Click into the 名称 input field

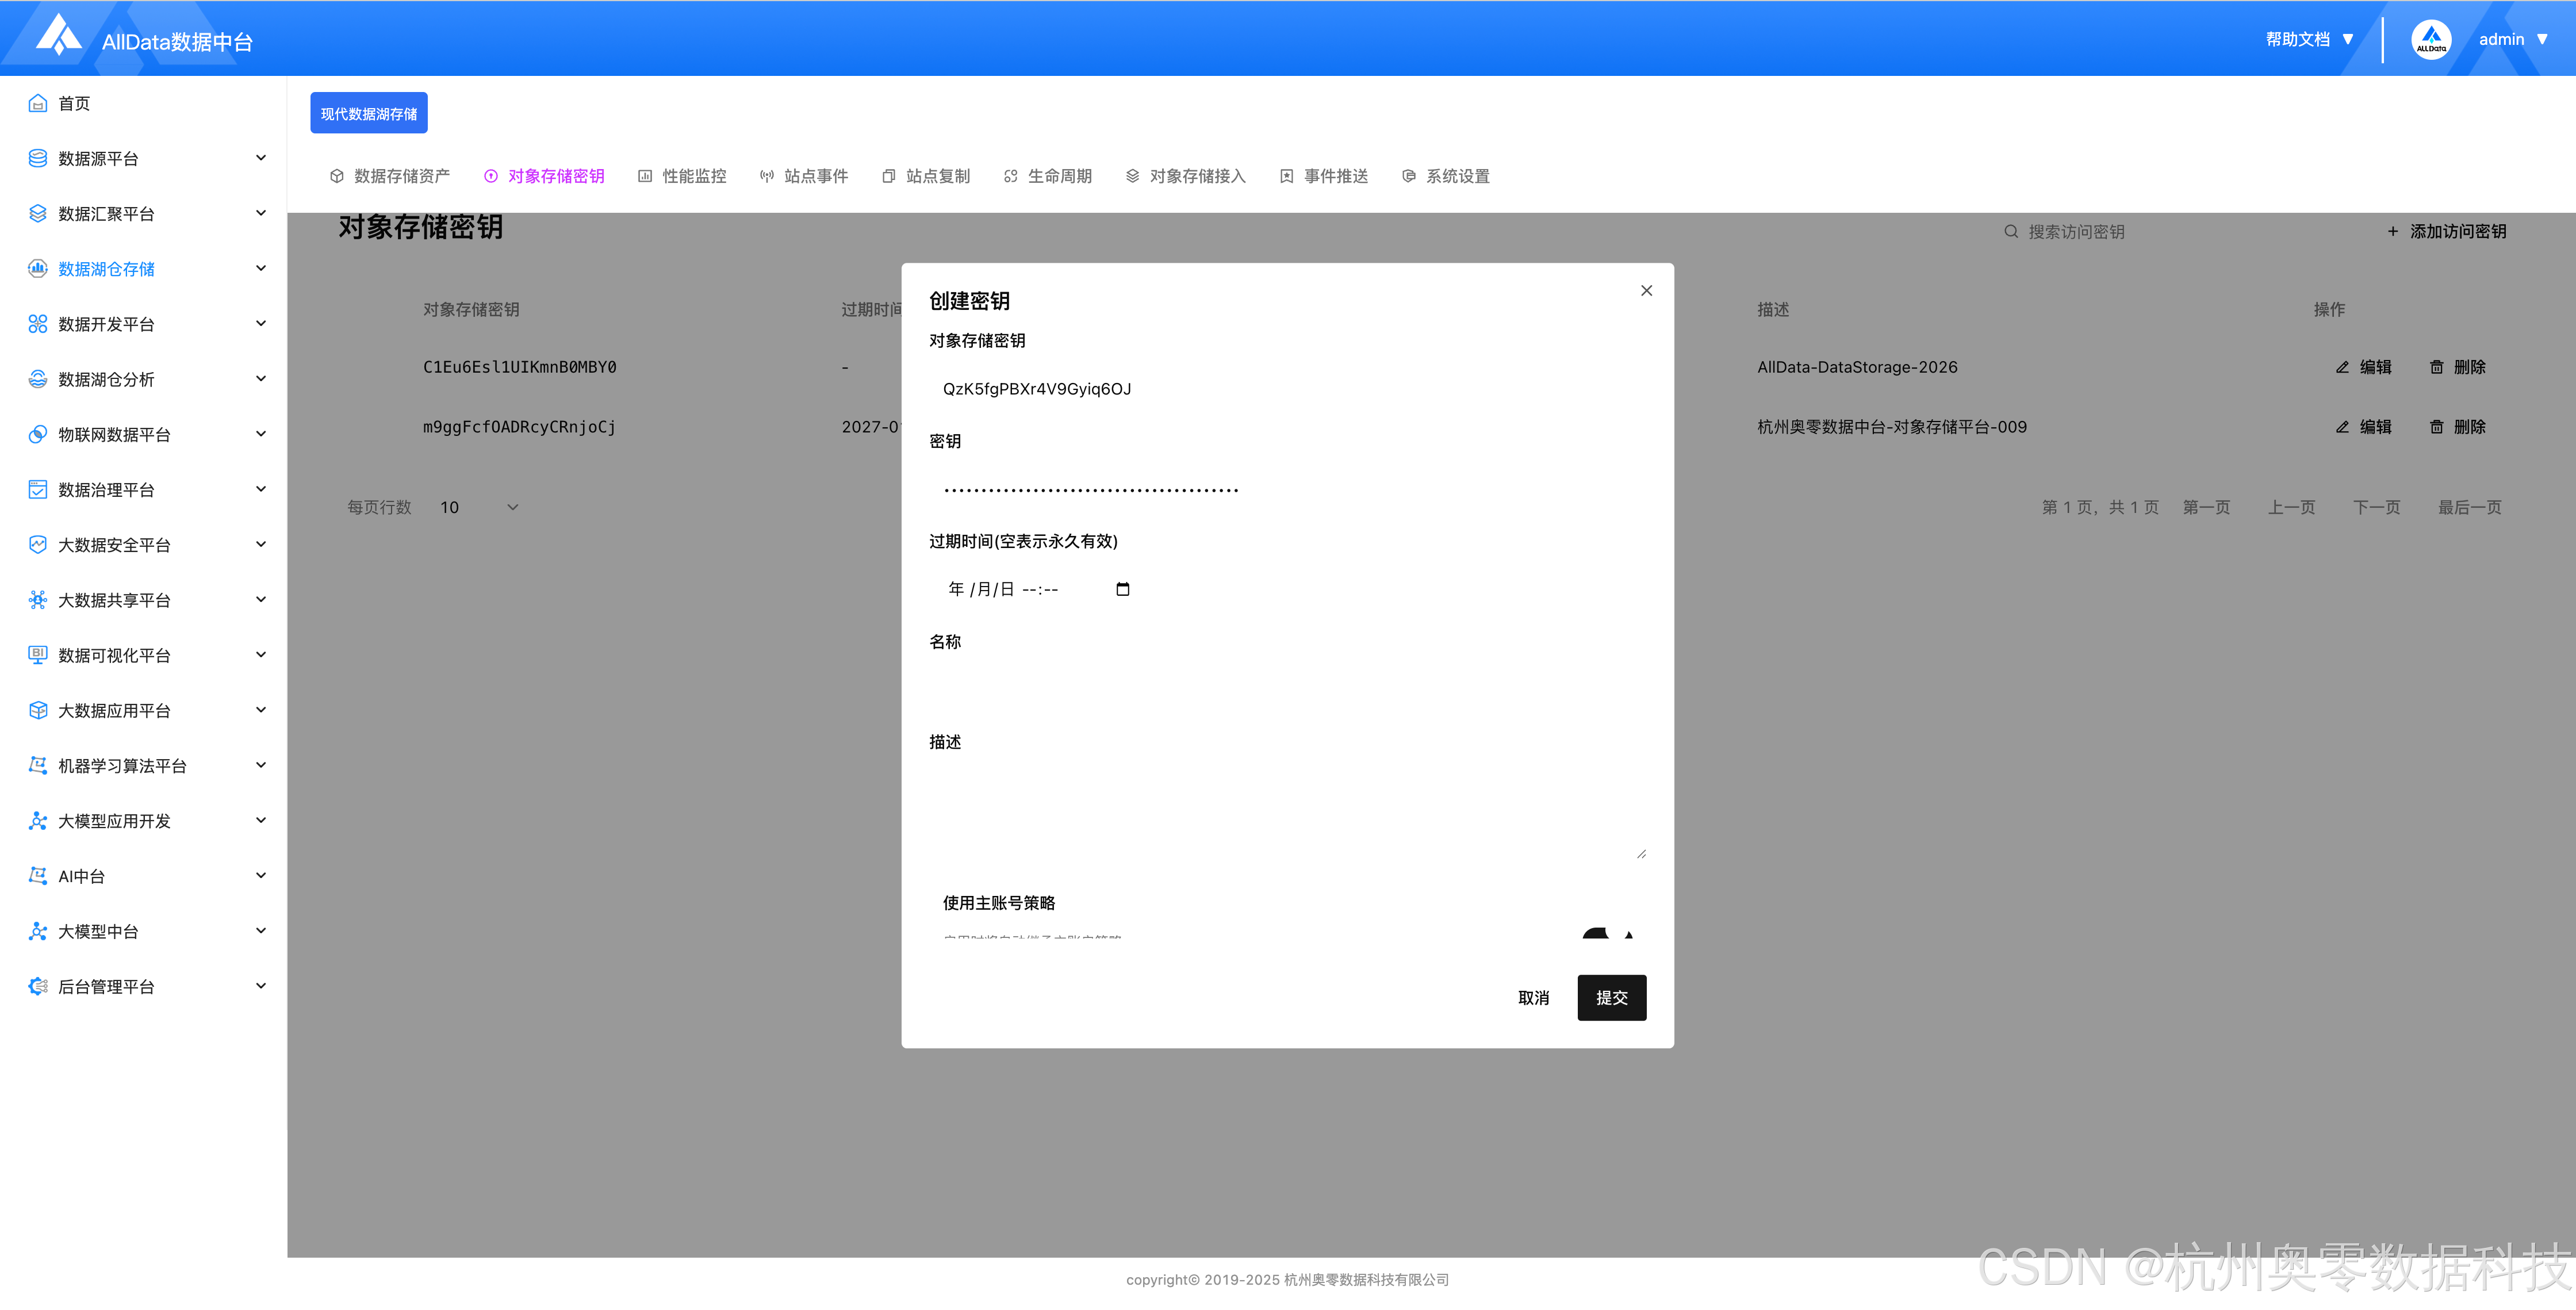(1286, 689)
